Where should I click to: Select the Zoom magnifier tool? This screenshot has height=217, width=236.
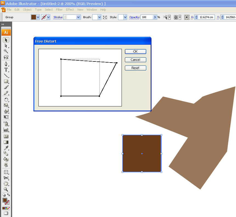point(6,189)
